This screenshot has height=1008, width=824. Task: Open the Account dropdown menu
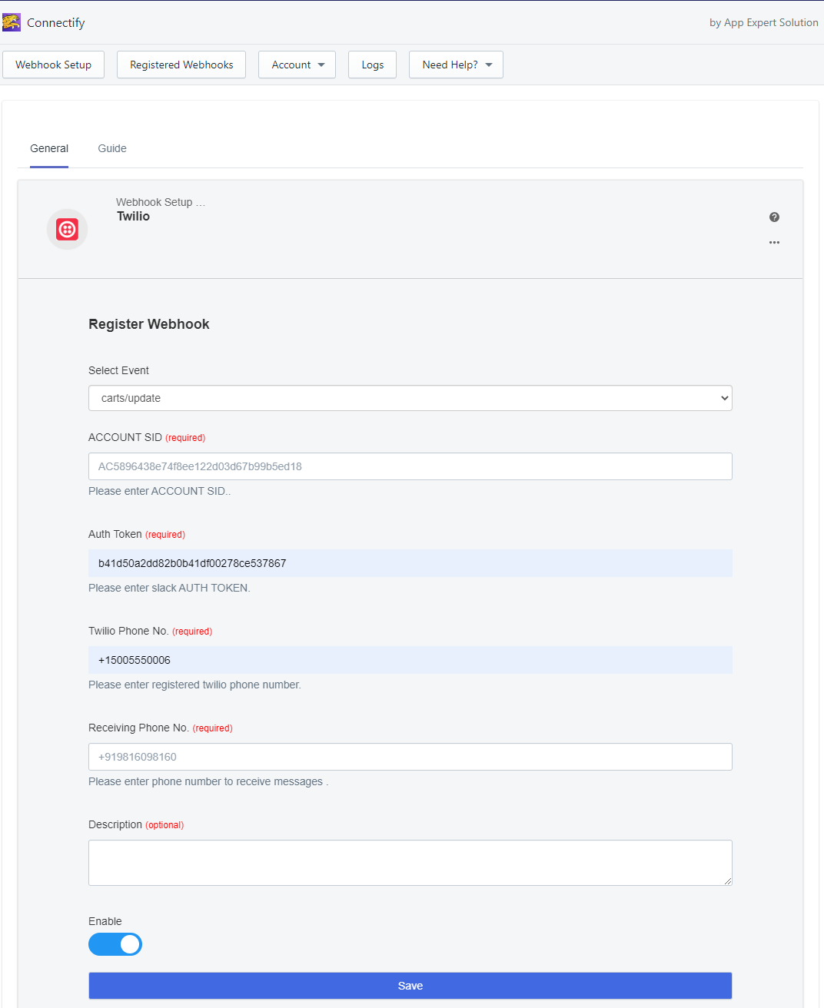297,65
